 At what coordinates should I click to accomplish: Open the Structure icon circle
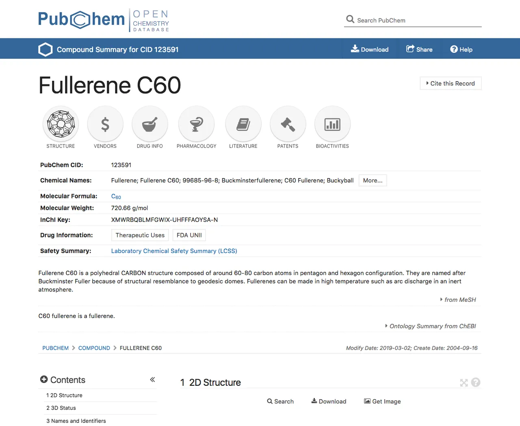61,124
